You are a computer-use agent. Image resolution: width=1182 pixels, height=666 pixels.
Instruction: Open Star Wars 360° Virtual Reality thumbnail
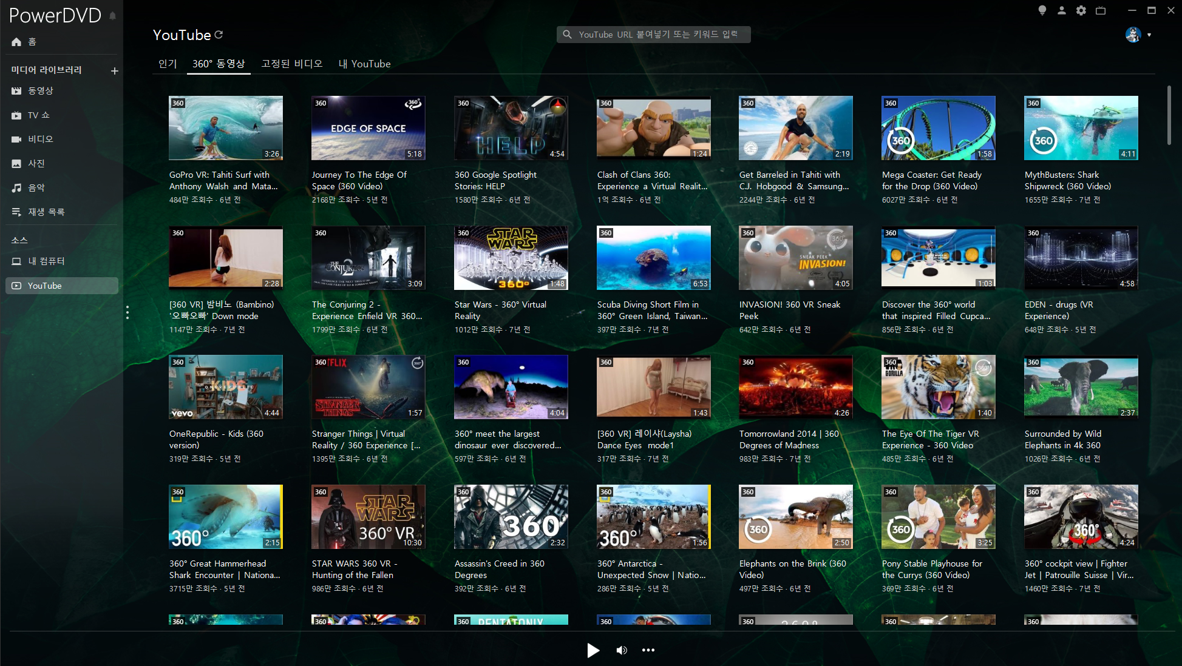[511, 258]
